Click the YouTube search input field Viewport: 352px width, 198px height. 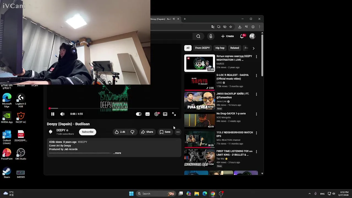(171, 36)
